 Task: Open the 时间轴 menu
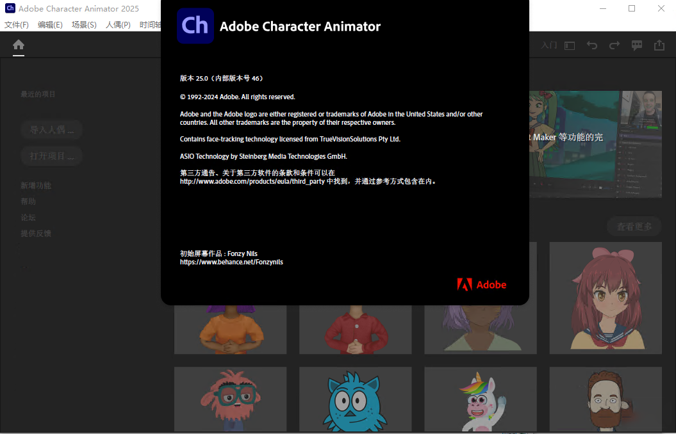150,24
